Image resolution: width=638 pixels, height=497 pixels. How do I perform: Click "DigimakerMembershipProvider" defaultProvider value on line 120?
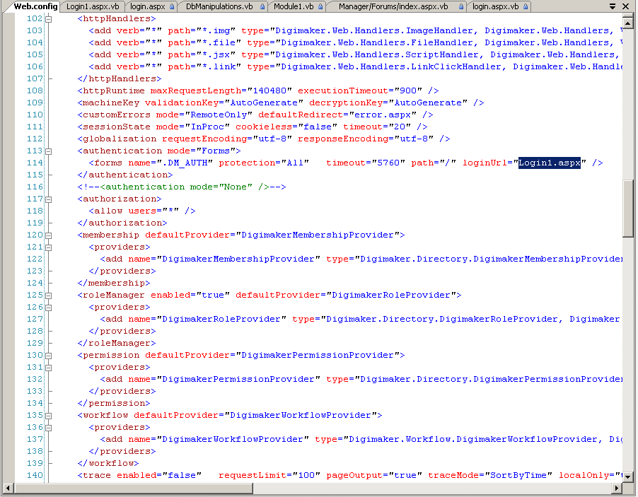tap(318, 235)
